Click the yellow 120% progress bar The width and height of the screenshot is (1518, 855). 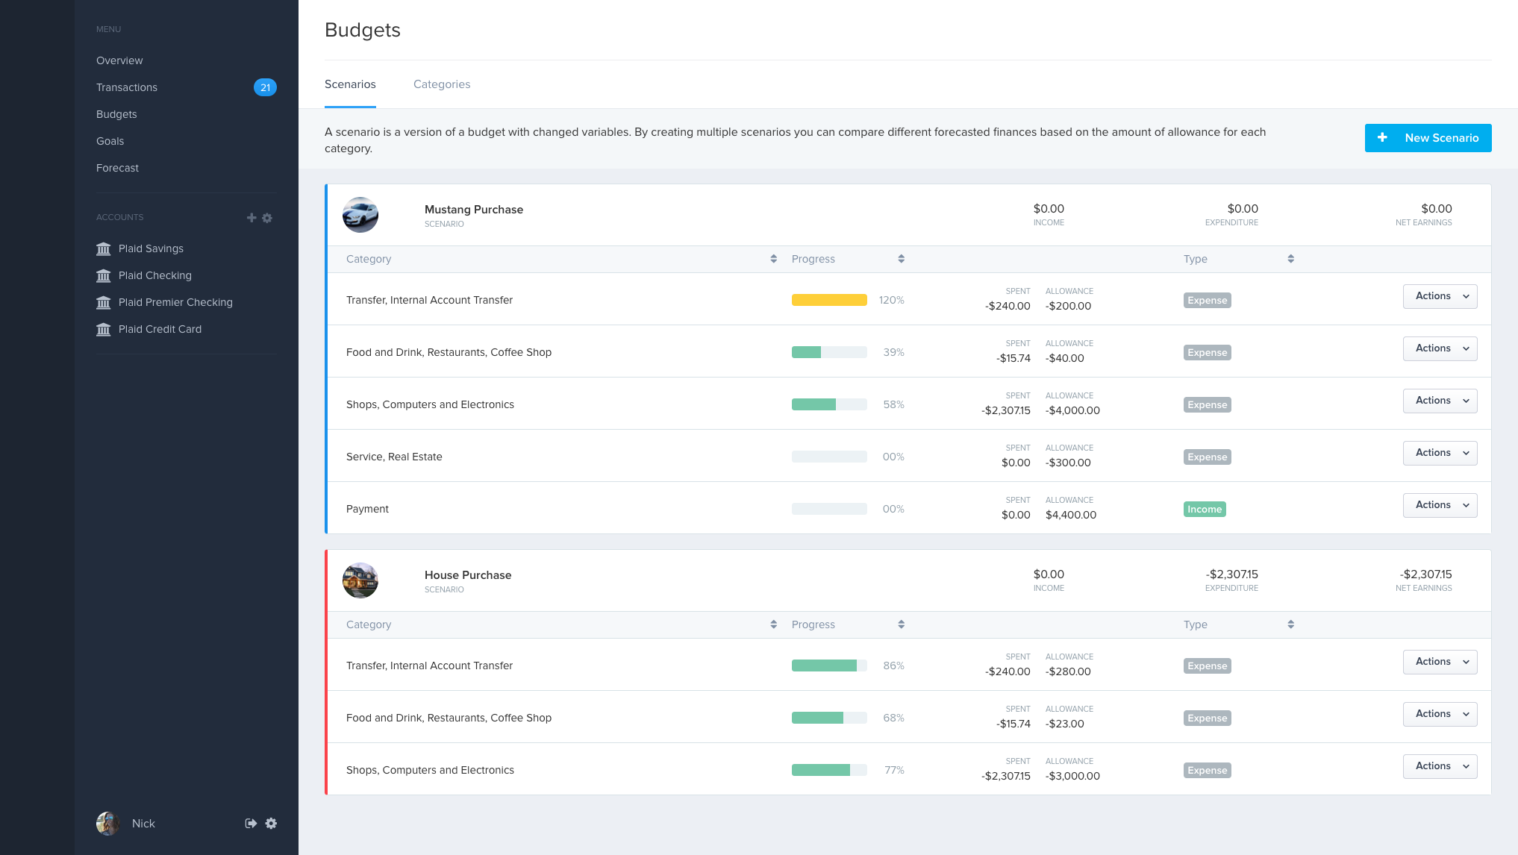click(829, 300)
